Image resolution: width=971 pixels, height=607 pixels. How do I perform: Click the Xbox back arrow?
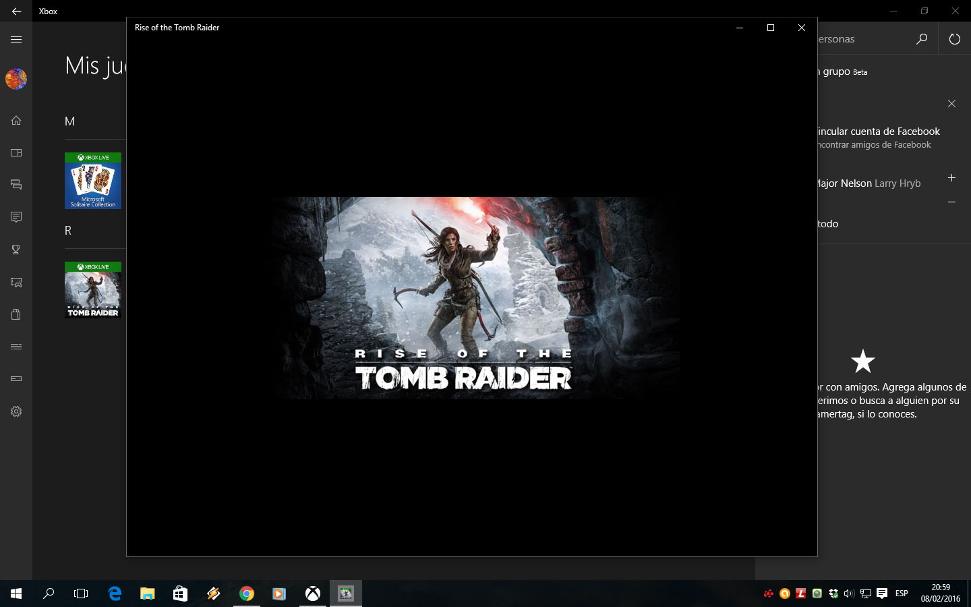[x=16, y=11]
